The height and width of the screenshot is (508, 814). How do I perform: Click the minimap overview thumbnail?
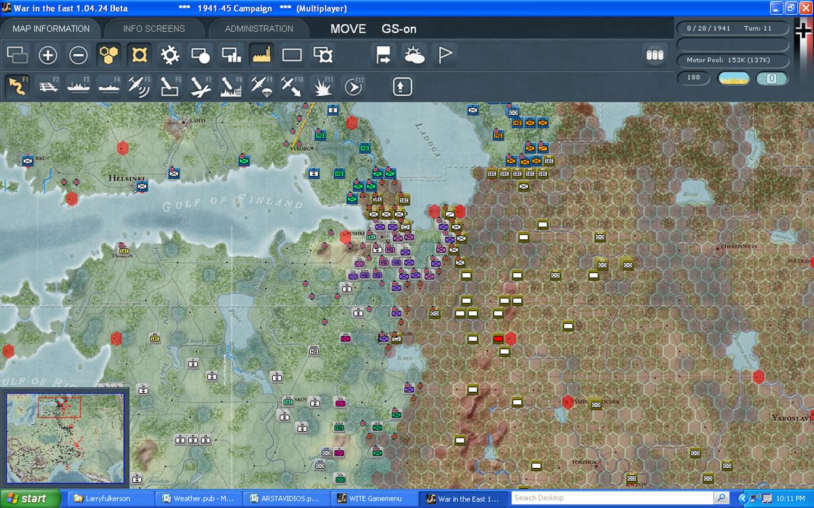pos(65,438)
